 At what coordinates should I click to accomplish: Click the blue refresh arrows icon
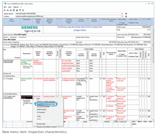(x=11, y=10)
